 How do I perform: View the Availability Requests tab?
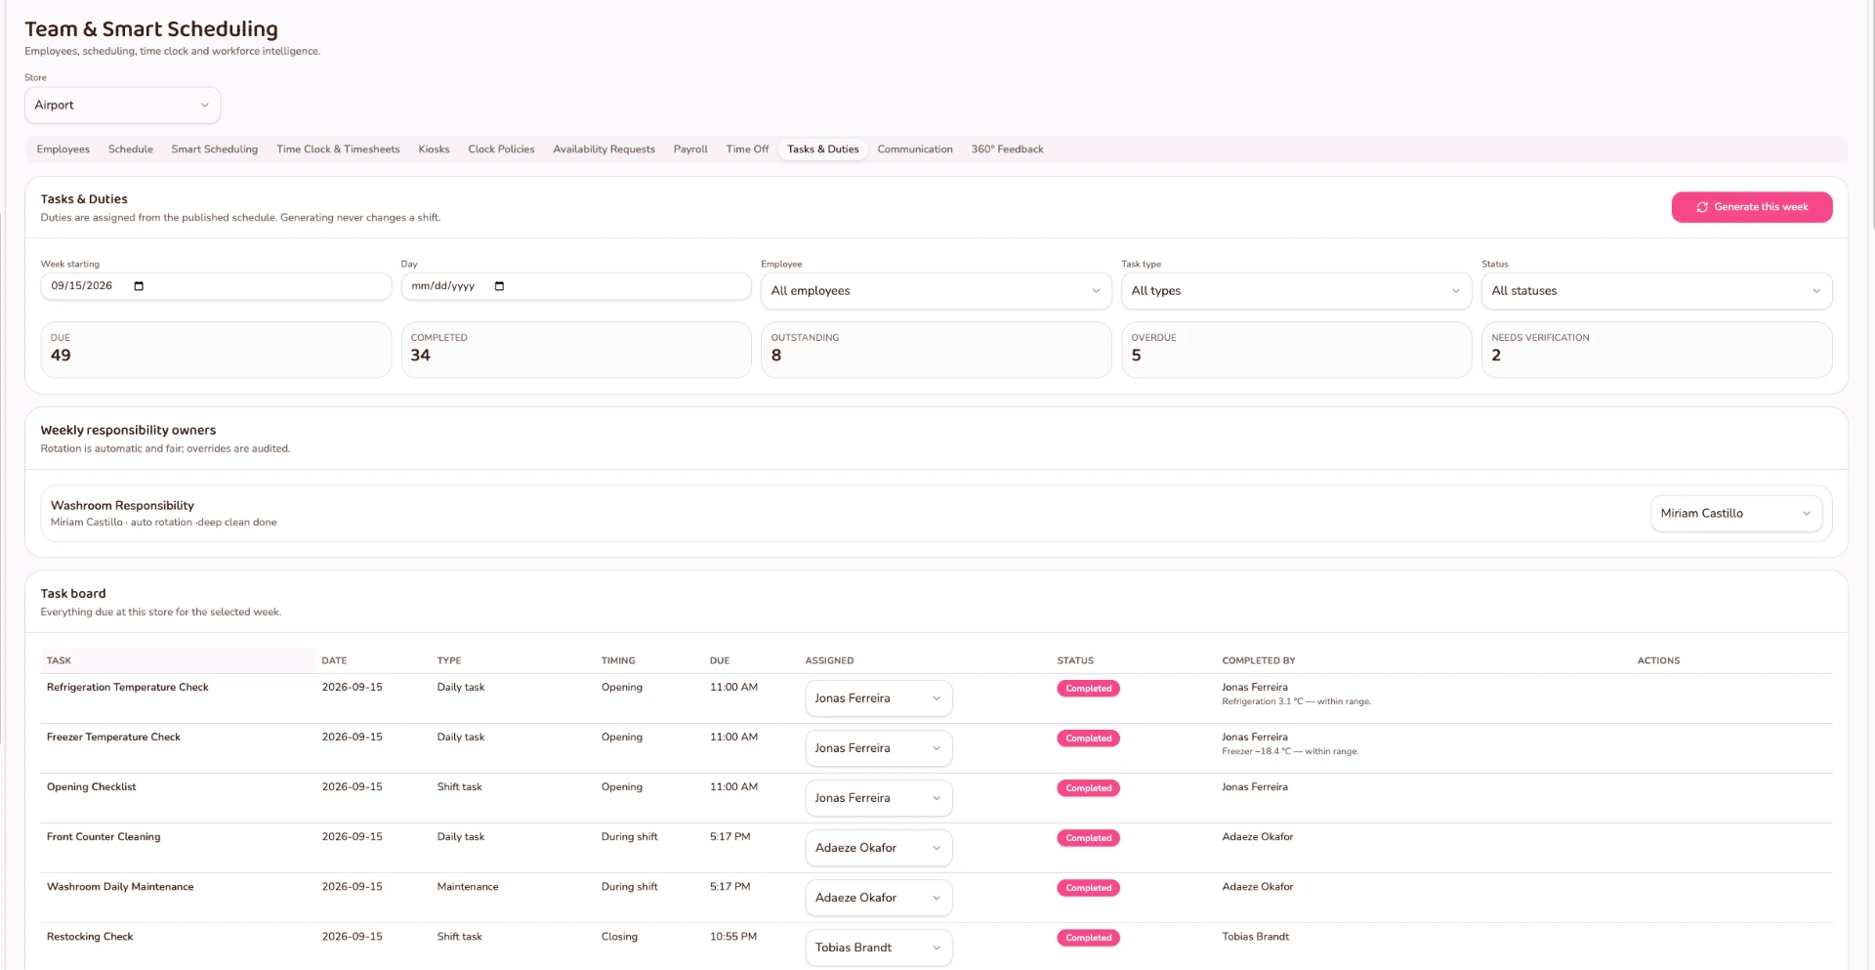pos(604,149)
